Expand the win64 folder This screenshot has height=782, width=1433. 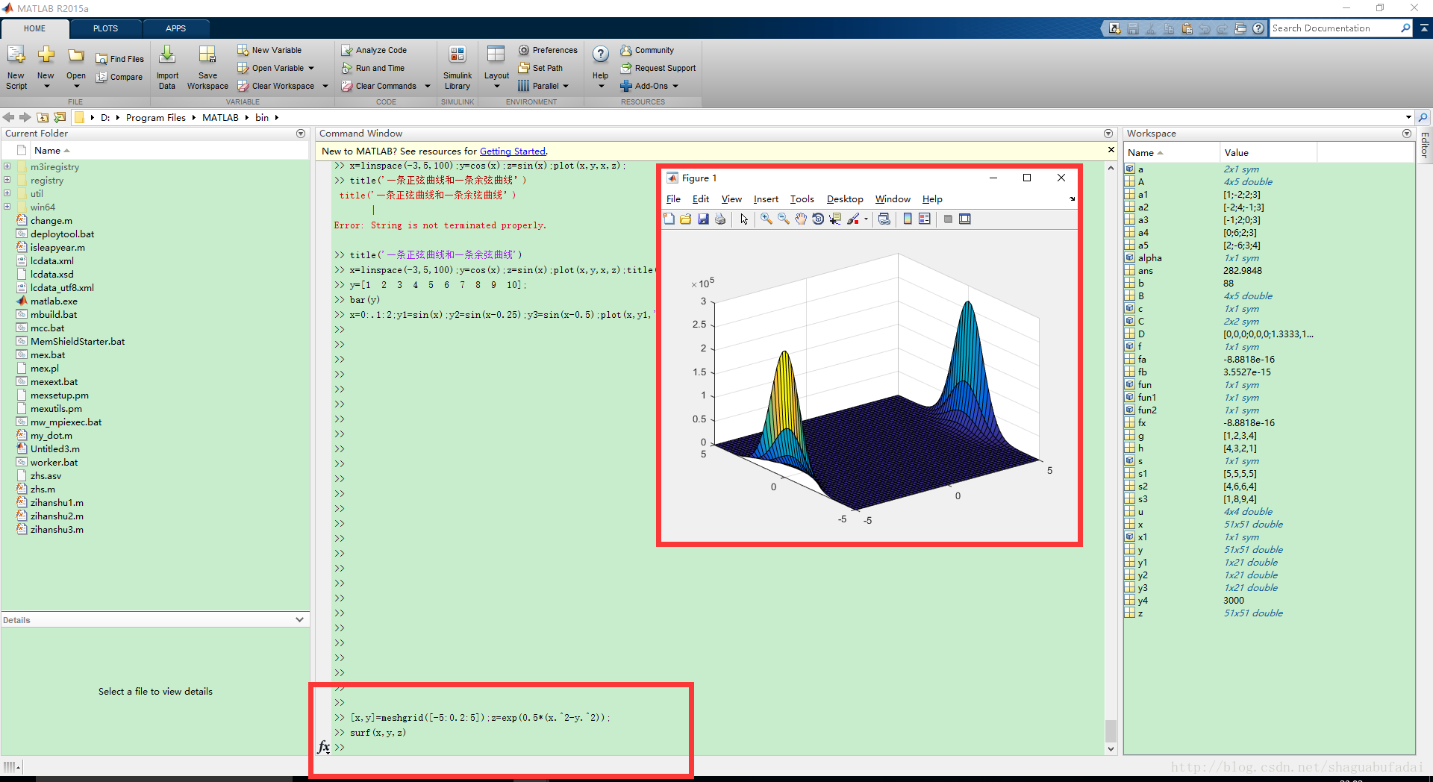point(7,207)
